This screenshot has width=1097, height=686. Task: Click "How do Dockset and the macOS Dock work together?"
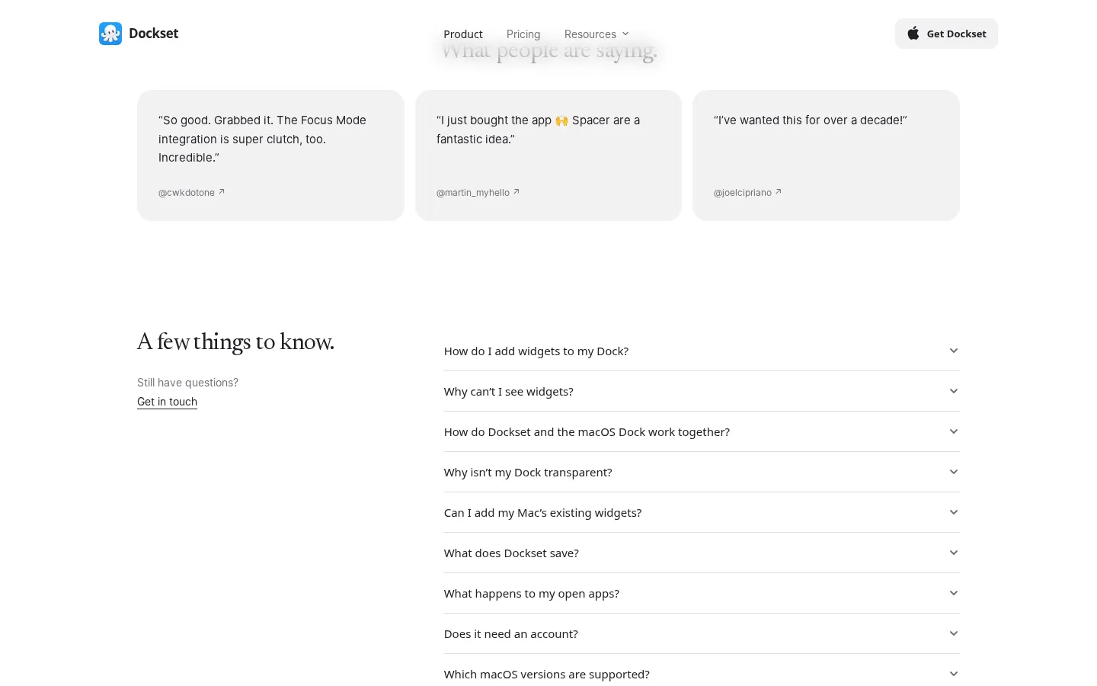point(587,432)
